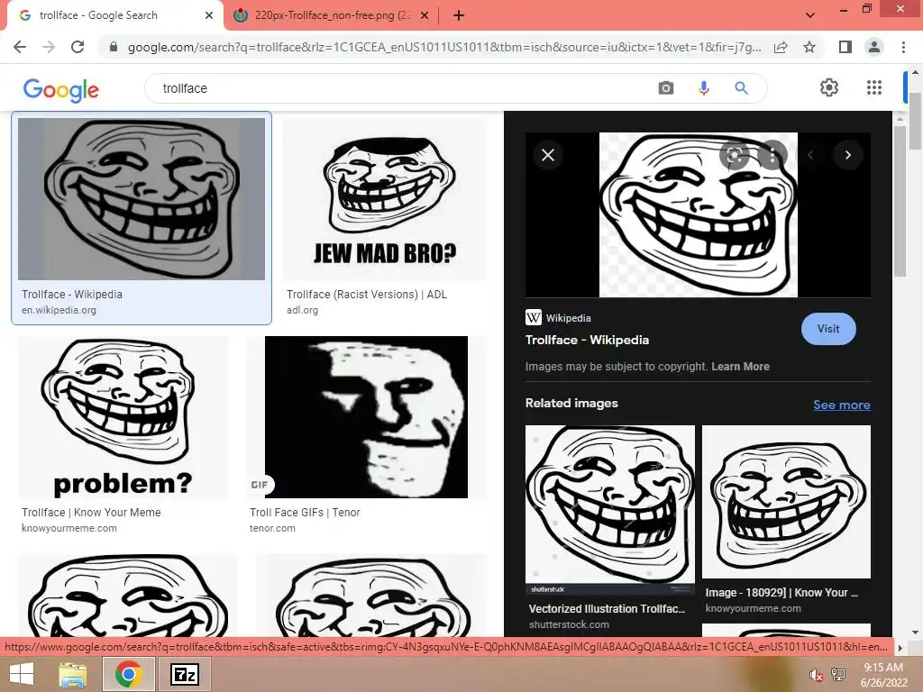Open 7-Zip from the taskbar
The height and width of the screenshot is (692, 923).
click(184, 674)
